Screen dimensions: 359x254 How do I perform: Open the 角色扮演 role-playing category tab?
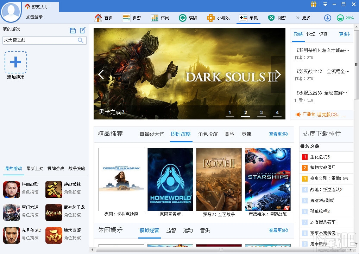207,134
